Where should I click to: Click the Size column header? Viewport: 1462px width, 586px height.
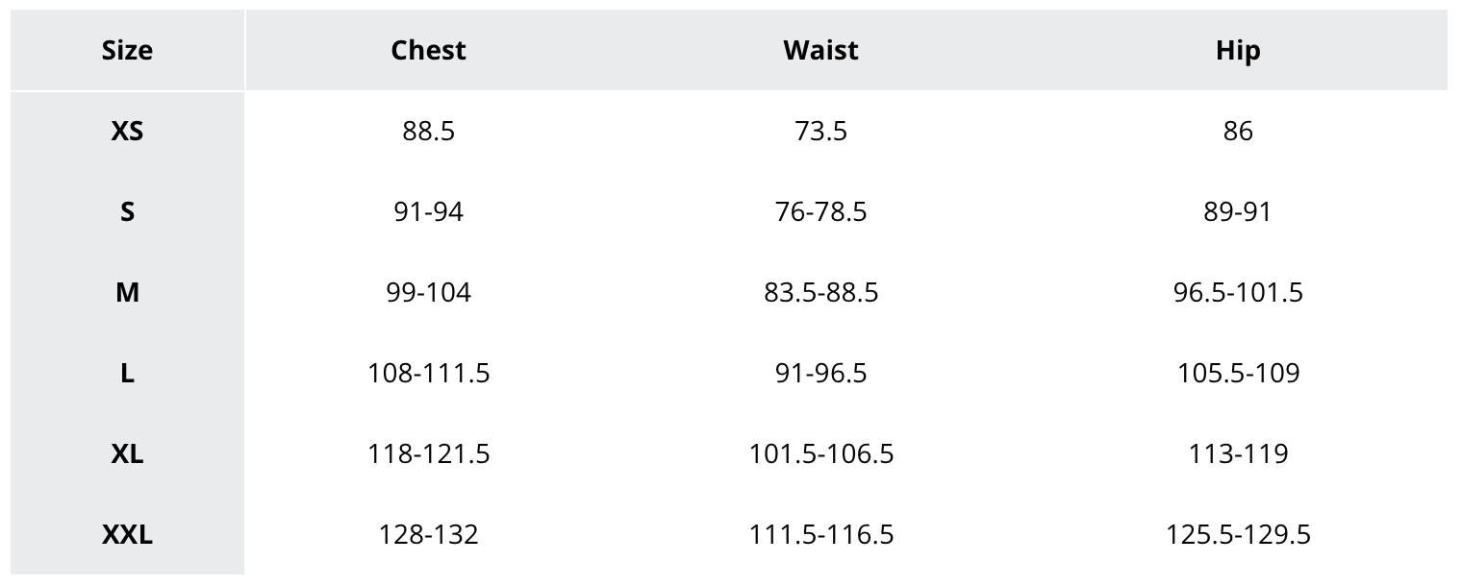click(x=127, y=51)
